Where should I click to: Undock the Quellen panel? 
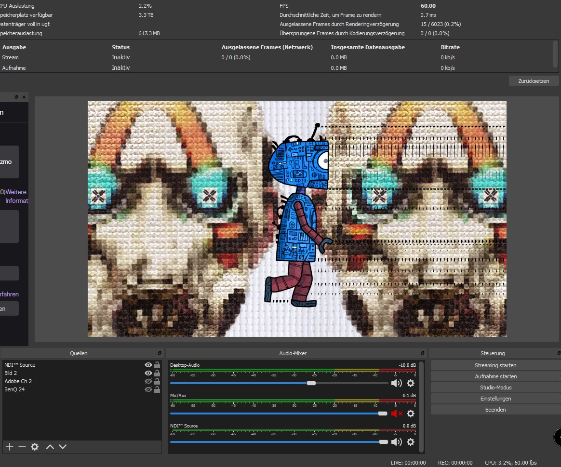click(x=160, y=353)
